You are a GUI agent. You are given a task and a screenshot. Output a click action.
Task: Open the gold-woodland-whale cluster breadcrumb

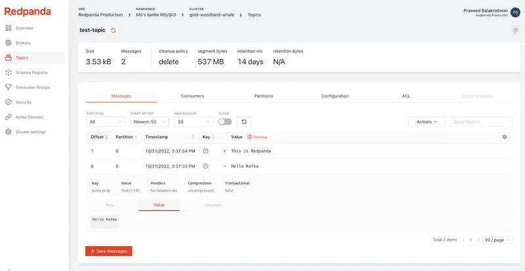(x=211, y=14)
